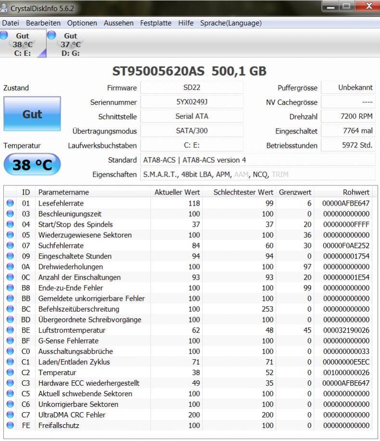Select the Temperatur parameter name in row C2
The image size is (380, 441).
pyautogui.click(x=57, y=372)
